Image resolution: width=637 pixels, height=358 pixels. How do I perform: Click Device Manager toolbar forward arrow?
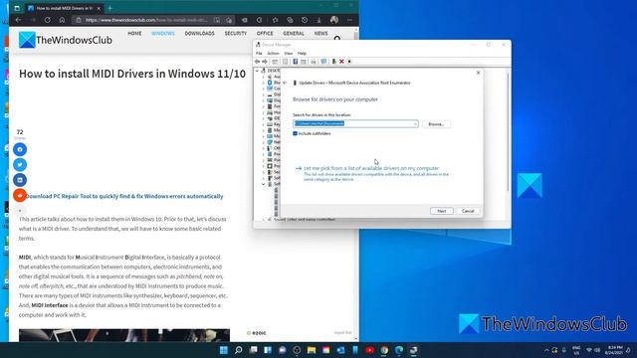pos(265,62)
